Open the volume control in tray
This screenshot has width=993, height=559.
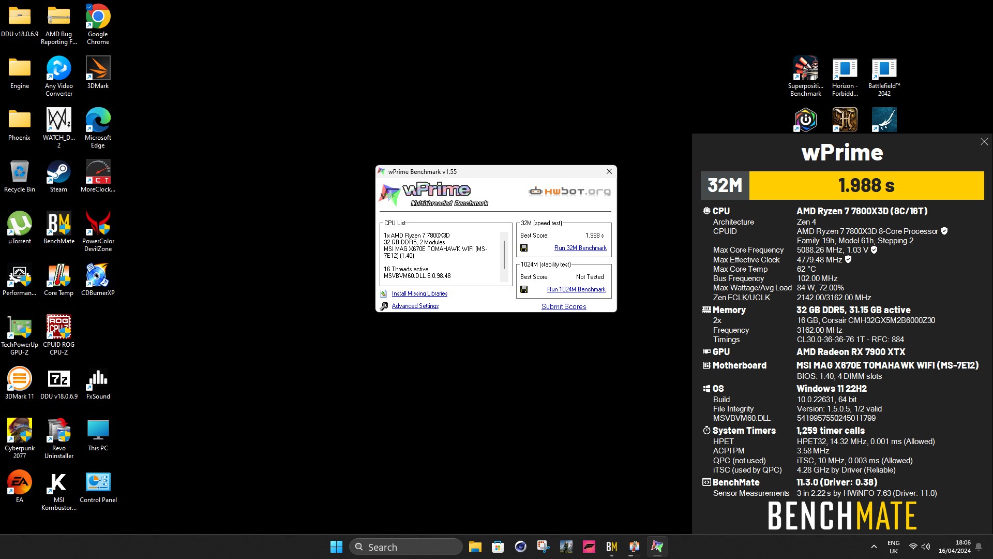pos(926,547)
